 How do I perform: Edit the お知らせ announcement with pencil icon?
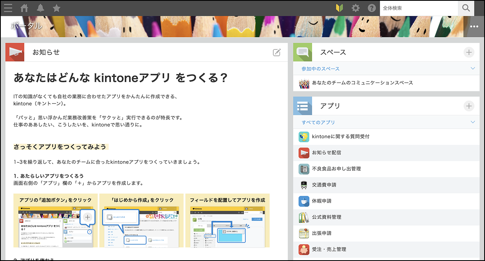click(x=276, y=52)
